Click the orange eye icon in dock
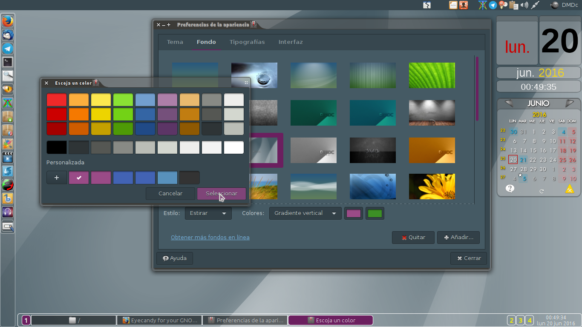Viewport: 582px width, 327px height. 8,89
